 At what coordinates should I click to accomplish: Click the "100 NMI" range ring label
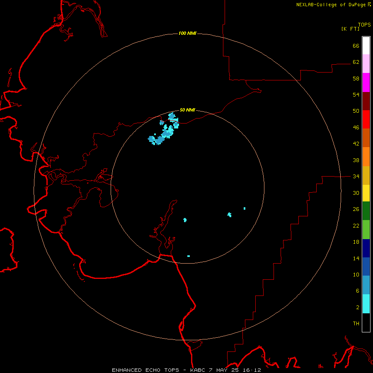point(187,33)
